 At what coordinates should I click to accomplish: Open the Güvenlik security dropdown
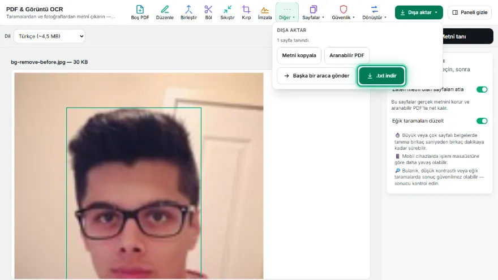(x=343, y=12)
